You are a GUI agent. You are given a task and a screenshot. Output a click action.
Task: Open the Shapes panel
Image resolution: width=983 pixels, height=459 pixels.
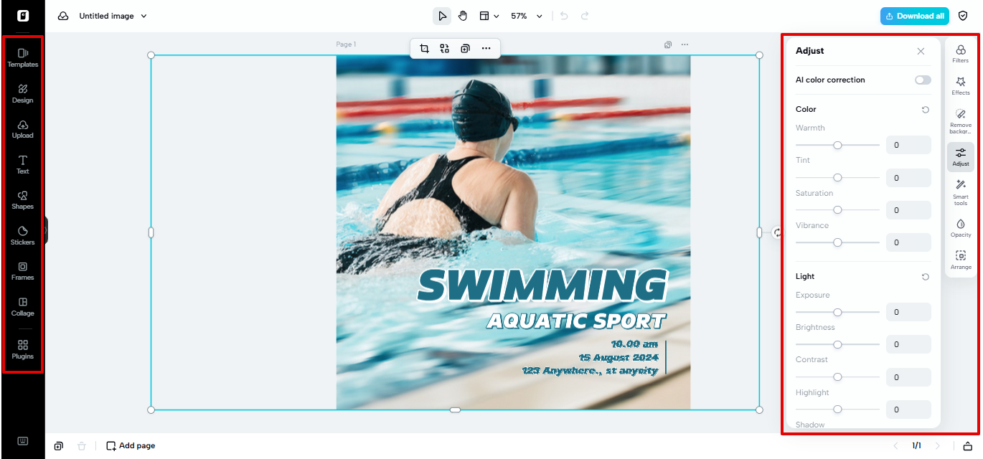[x=23, y=200]
